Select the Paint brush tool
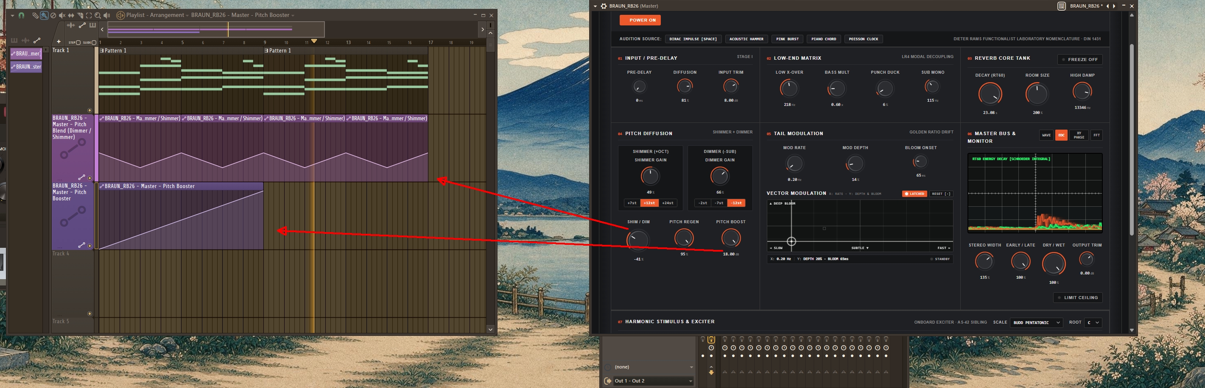The width and height of the screenshot is (1205, 388). tap(44, 15)
